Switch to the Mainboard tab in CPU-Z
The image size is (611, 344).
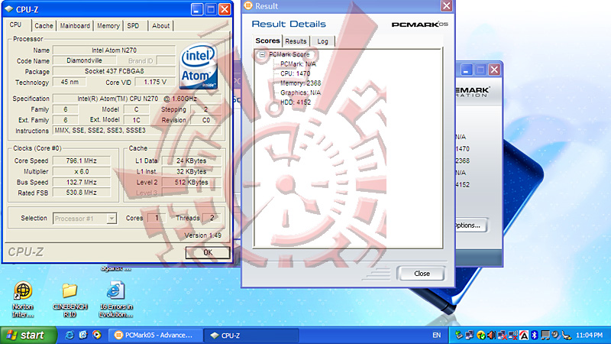click(75, 26)
